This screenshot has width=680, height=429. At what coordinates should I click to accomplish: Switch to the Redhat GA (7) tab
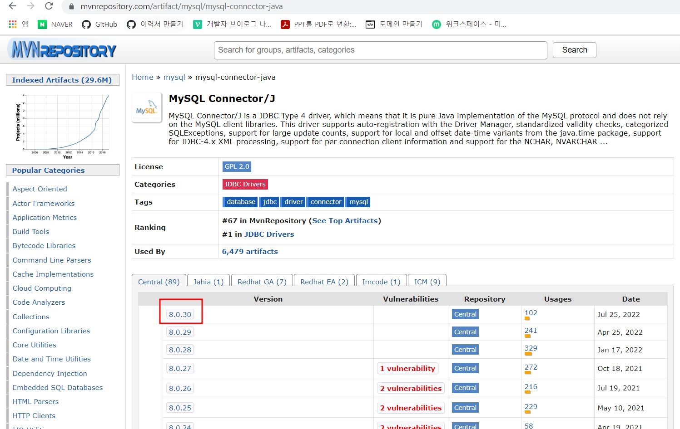click(x=262, y=282)
